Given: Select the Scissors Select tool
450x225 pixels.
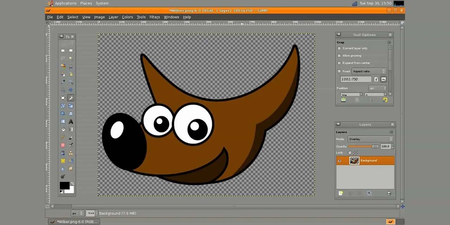Looking at the screenshot, I should pos(71,66).
